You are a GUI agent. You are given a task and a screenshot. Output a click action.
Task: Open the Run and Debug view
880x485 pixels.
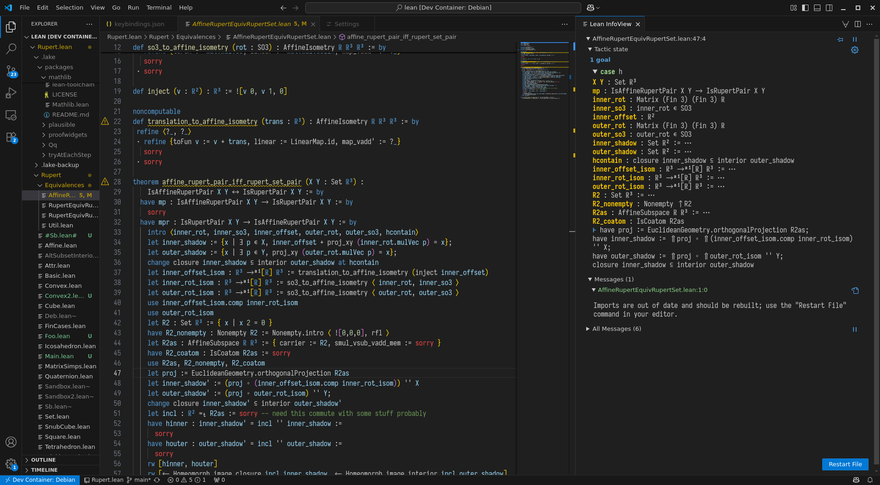11,93
